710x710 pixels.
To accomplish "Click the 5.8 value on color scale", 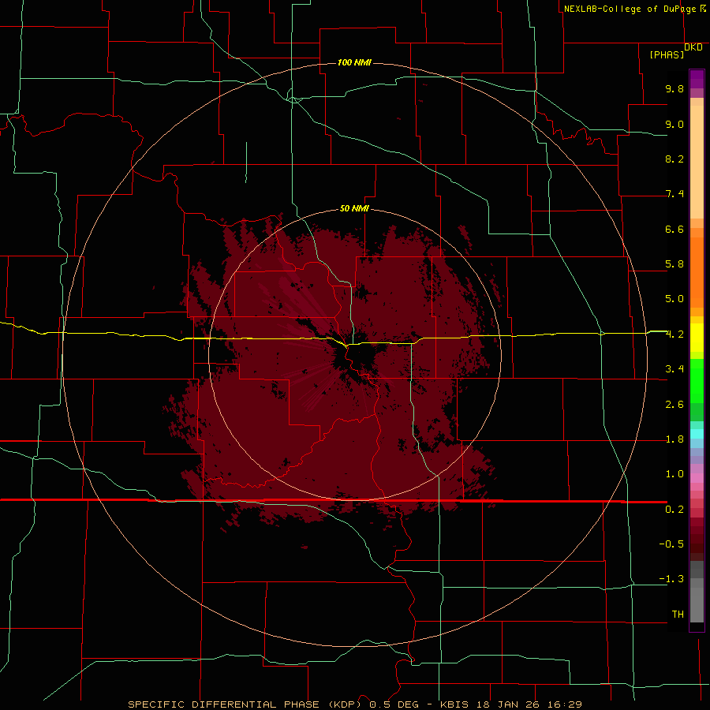I will (674, 264).
